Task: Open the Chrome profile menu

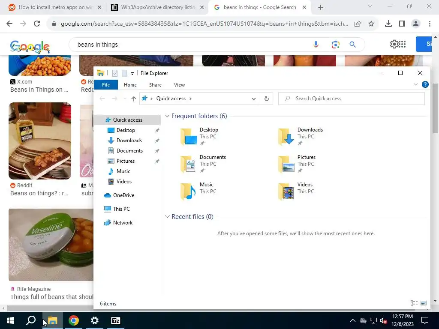Action: [416, 24]
